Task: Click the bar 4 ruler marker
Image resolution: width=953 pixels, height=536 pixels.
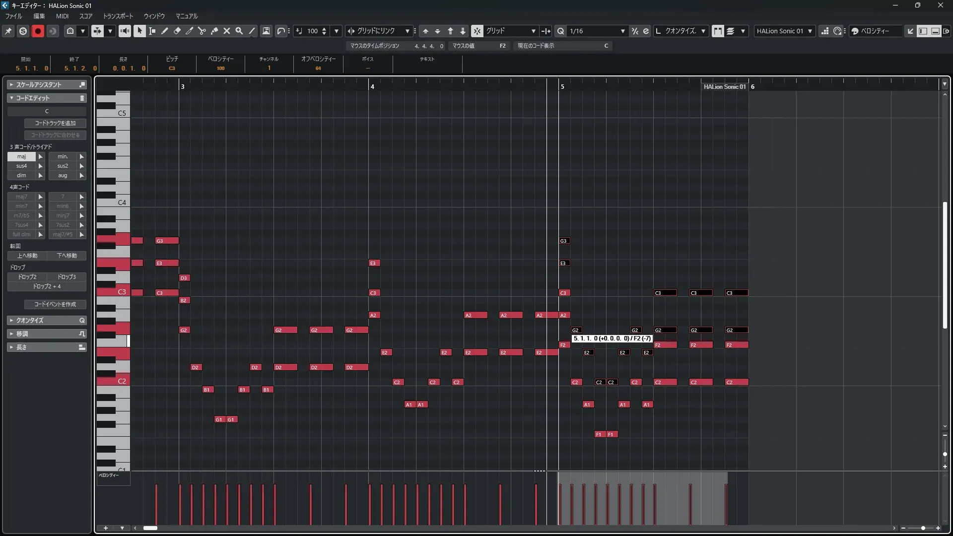Action: 372,86
